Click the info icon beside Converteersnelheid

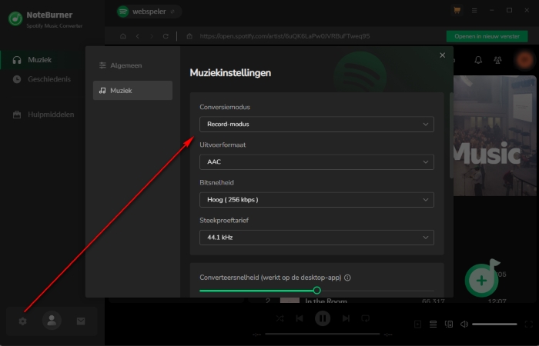[348, 278]
